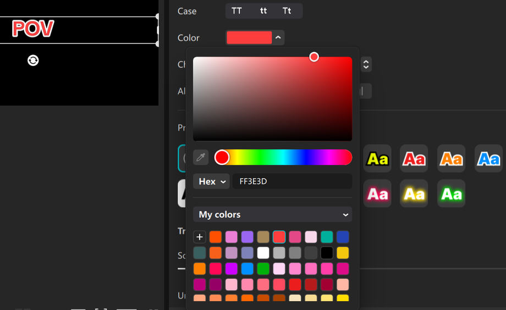The width and height of the screenshot is (506, 310).
Task: Collapse the Color picker dropdown
Action: click(x=278, y=37)
